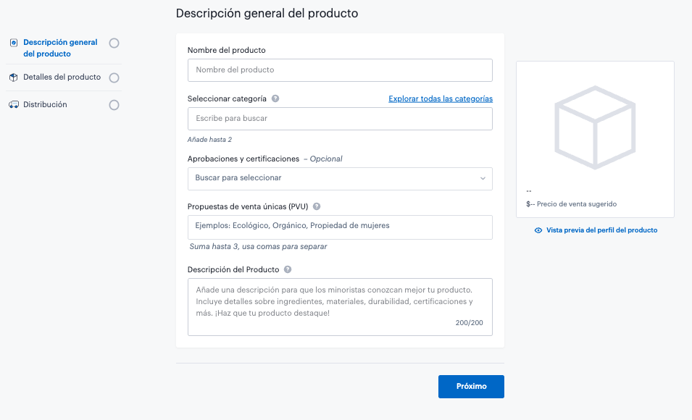The width and height of the screenshot is (692, 420).
Task: Select the Descripción general del producto status circle
Action: pyautogui.click(x=114, y=43)
